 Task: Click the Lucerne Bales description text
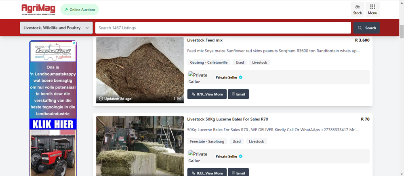[273, 130]
